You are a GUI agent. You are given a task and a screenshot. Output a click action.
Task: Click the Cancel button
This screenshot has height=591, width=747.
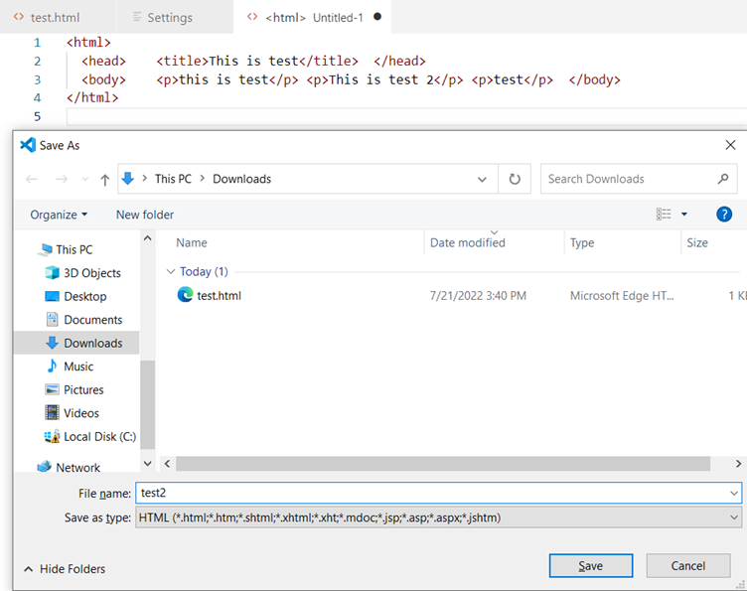(688, 566)
